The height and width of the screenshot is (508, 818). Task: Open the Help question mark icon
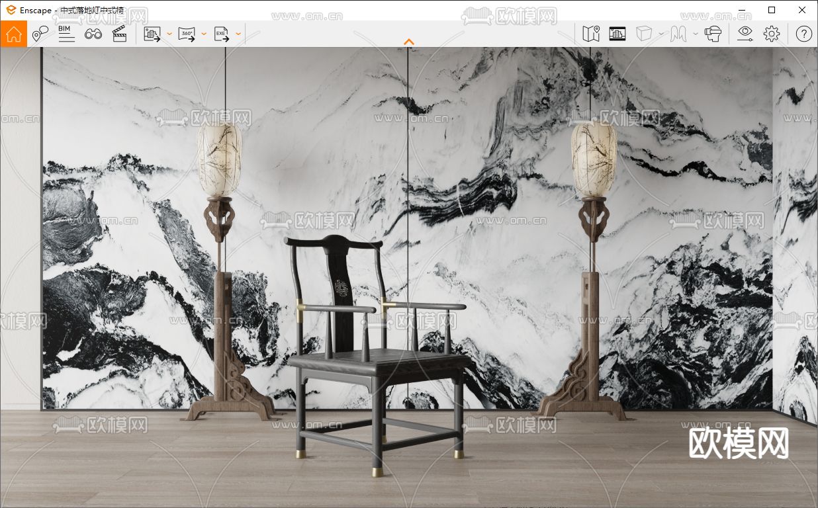coord(803,34)
